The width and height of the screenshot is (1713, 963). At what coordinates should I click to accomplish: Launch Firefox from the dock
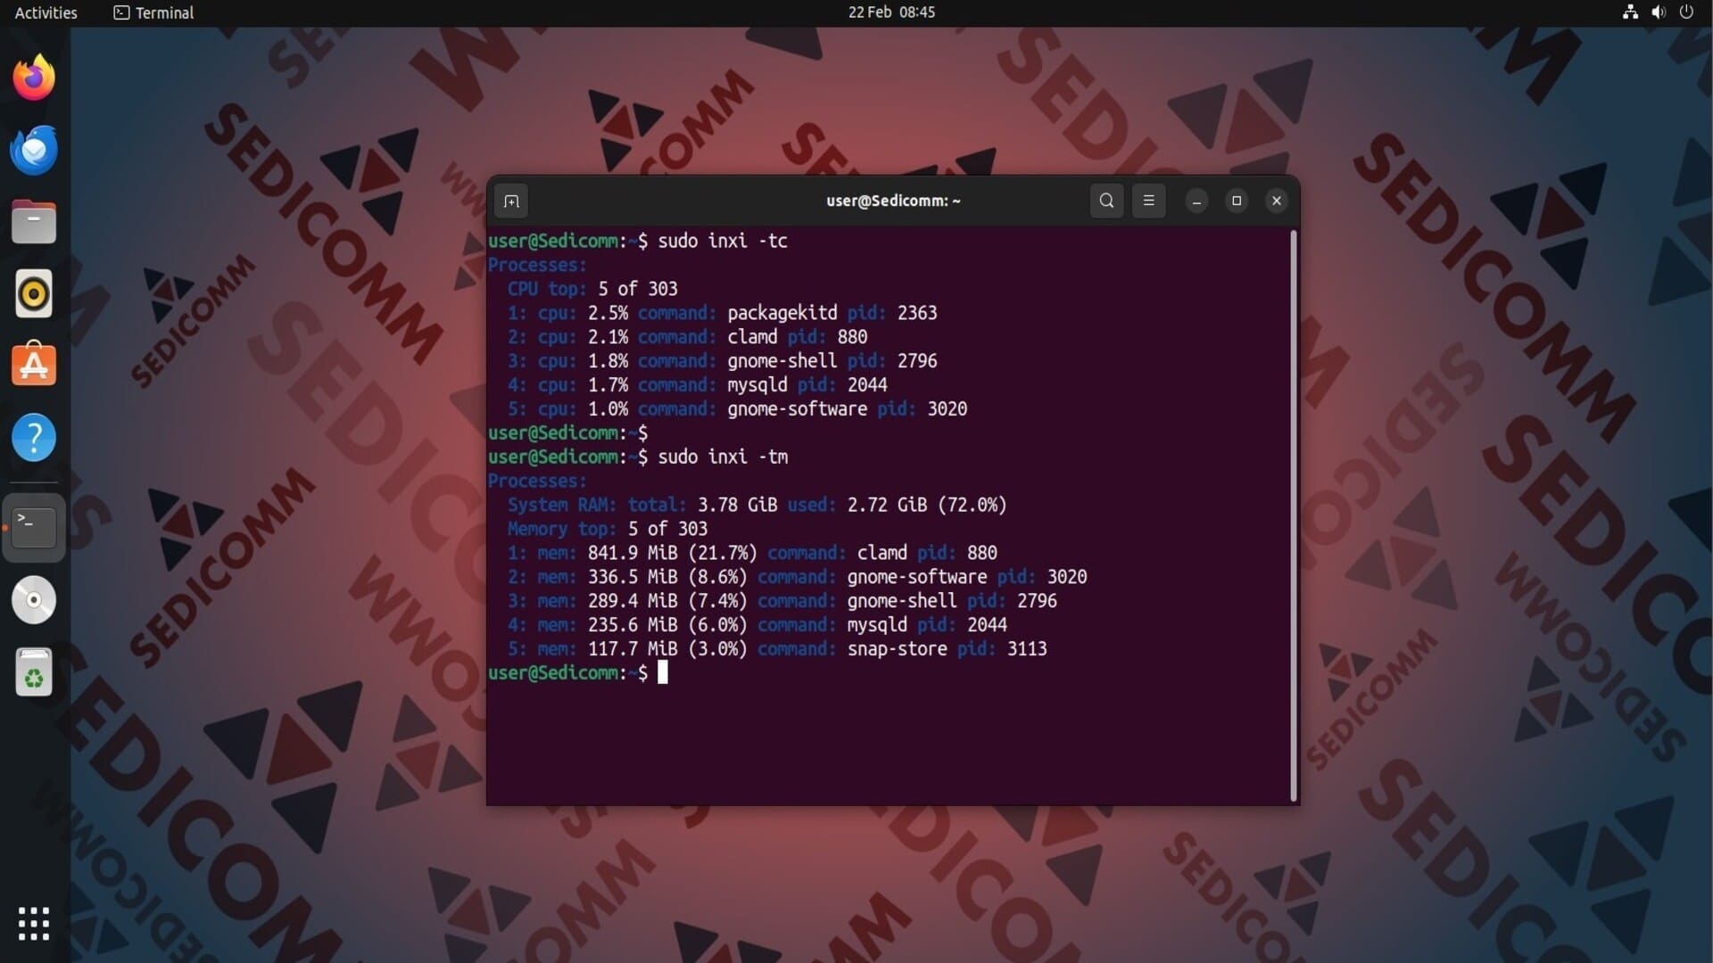coord(34,78)
